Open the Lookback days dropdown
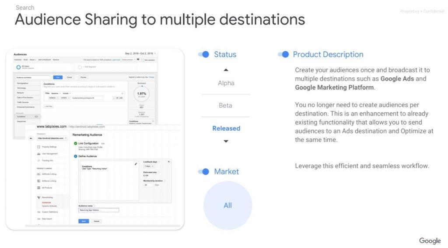The image size is (448, 248). click(149, 166)
